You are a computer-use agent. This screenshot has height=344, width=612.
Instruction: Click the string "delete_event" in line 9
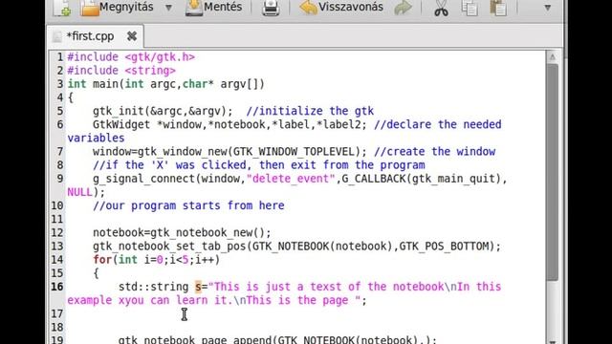(x=291, y=179)
